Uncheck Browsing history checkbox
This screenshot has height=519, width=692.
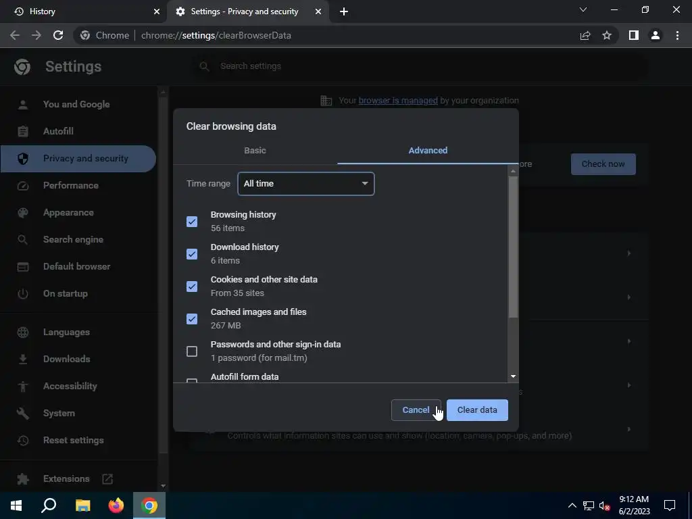pyautogui.click(x=192, y=222)
